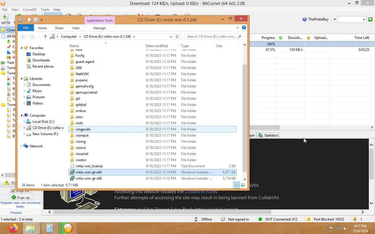
Task: Open the Forums link in BitComet
Action: (x=16, y=213)
